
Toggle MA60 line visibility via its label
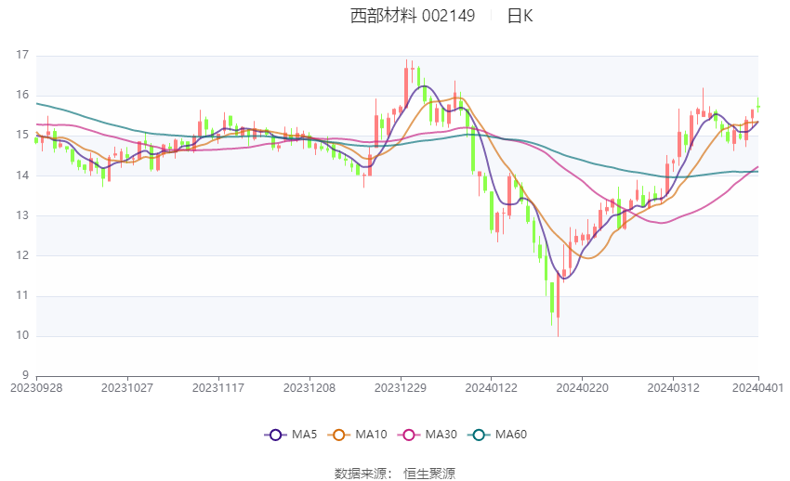click(511, 435)
